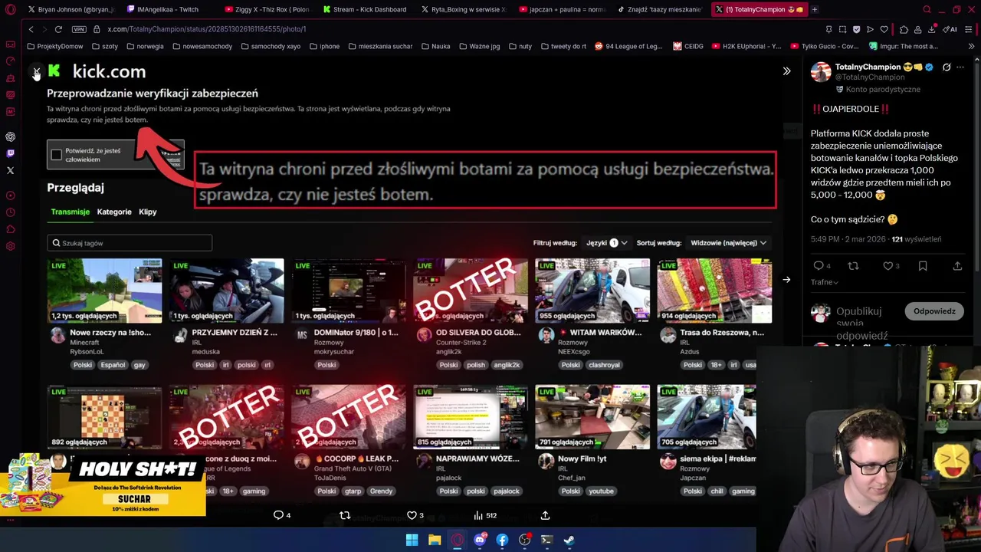Open Windows Start menu
The image size is (981, 552).
[412, 540]
